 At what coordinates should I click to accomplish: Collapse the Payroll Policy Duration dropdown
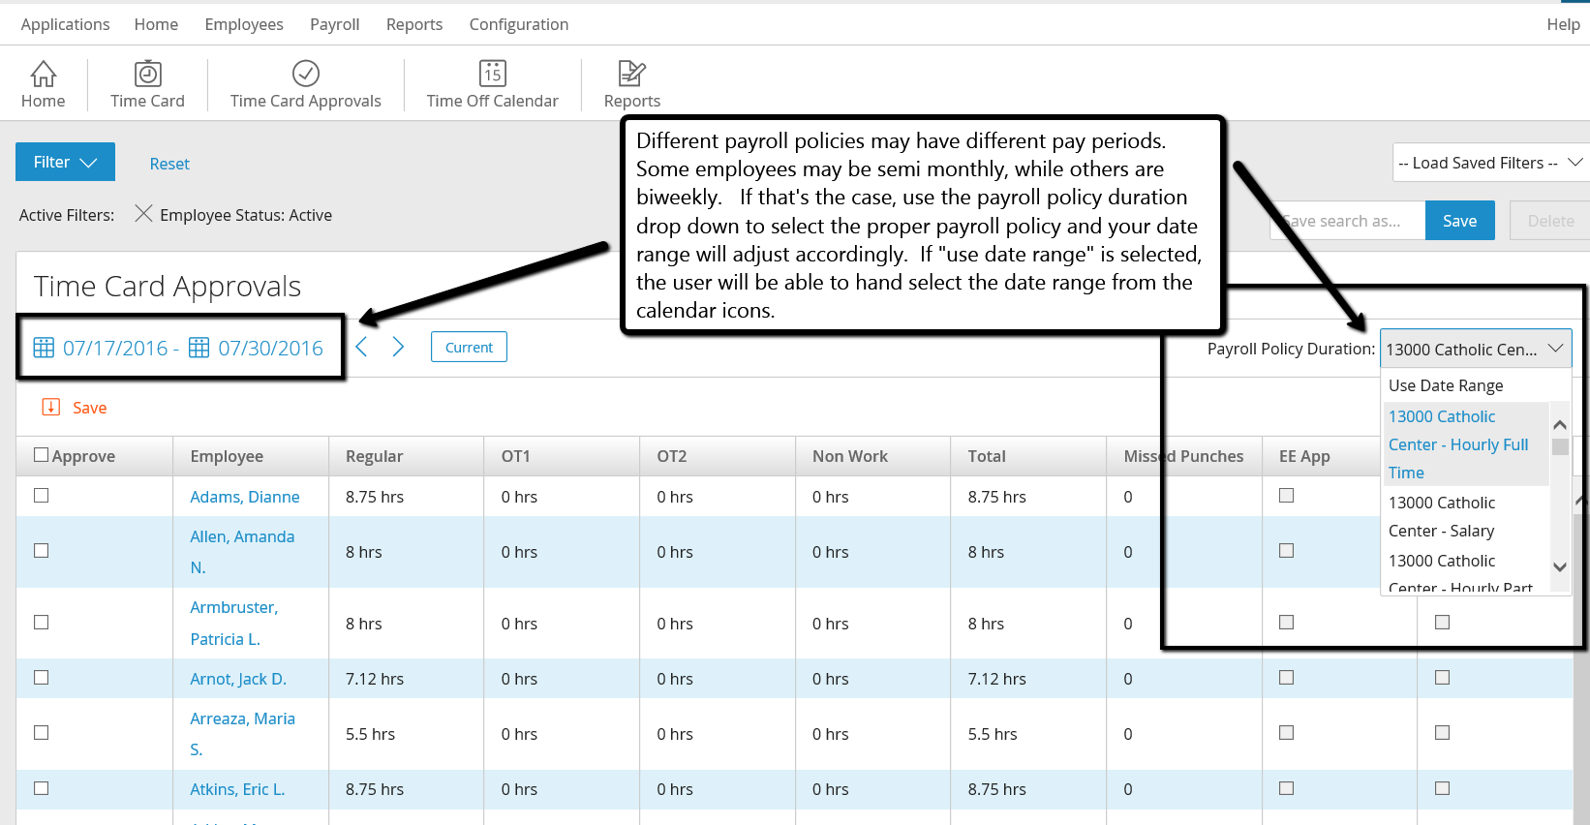(1475, 349)
